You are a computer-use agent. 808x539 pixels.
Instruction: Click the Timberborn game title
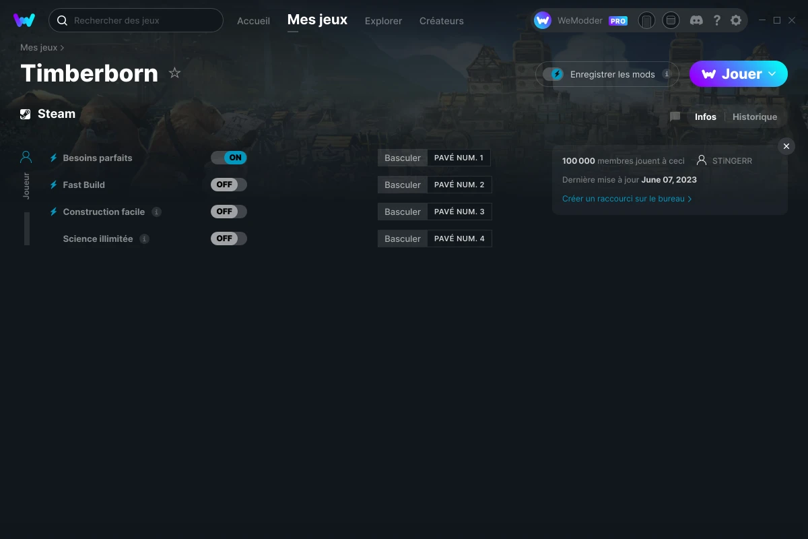pyautogui.click(x=90, y=73)
